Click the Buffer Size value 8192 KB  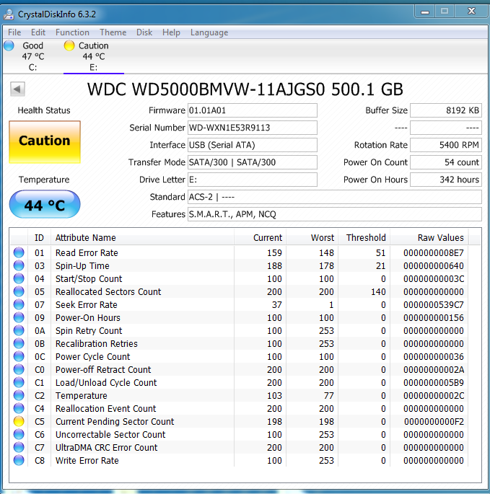click(x=446, y=110)
